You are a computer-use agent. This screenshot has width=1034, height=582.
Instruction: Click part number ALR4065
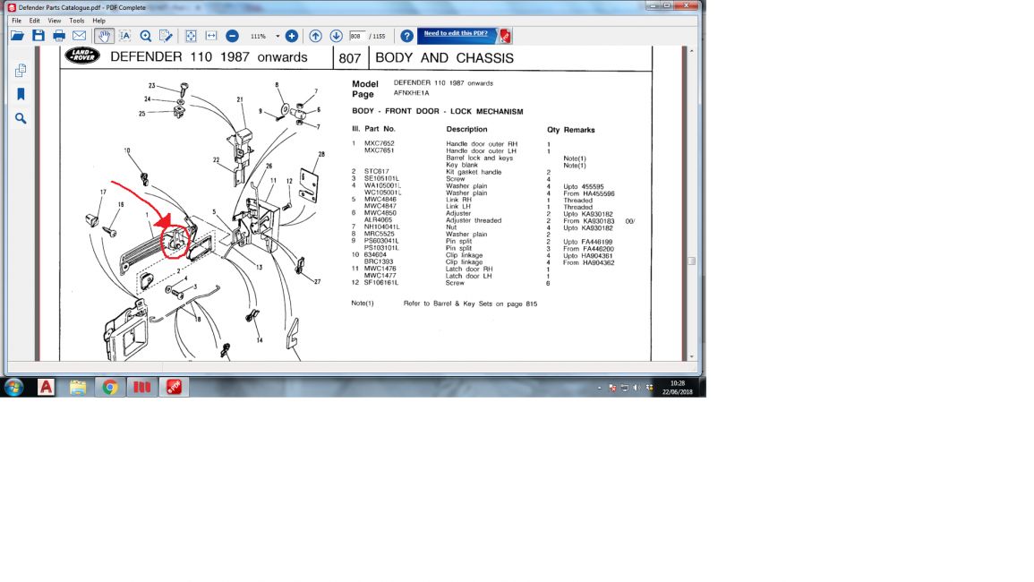tap(378, 219)
